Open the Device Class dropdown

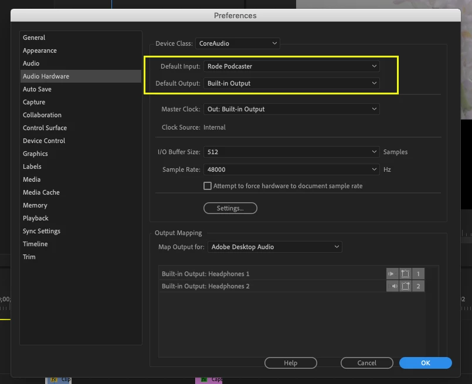click(237, 43)
